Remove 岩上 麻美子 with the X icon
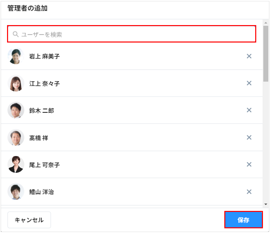 (249, 56)
